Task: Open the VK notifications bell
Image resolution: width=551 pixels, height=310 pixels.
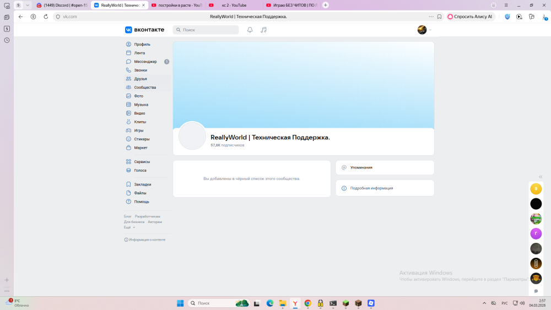Action: (250, 30)
